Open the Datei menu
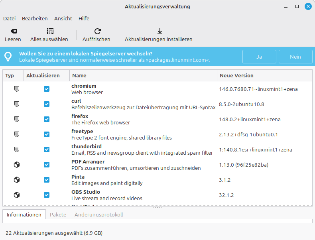315x240 pixels. (x=9, y=18)
